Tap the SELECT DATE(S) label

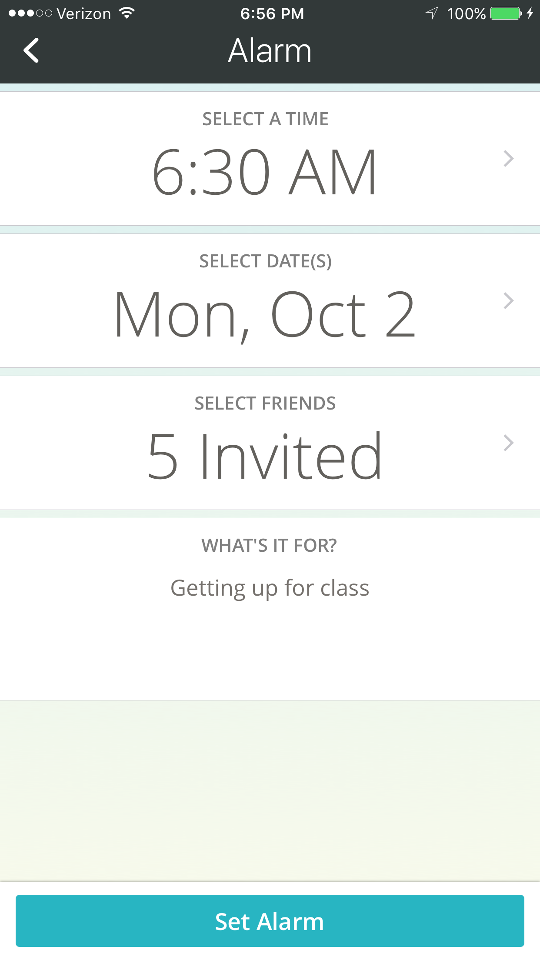click(265, 261)
